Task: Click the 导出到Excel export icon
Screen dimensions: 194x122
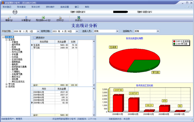Action: point(43,18)
